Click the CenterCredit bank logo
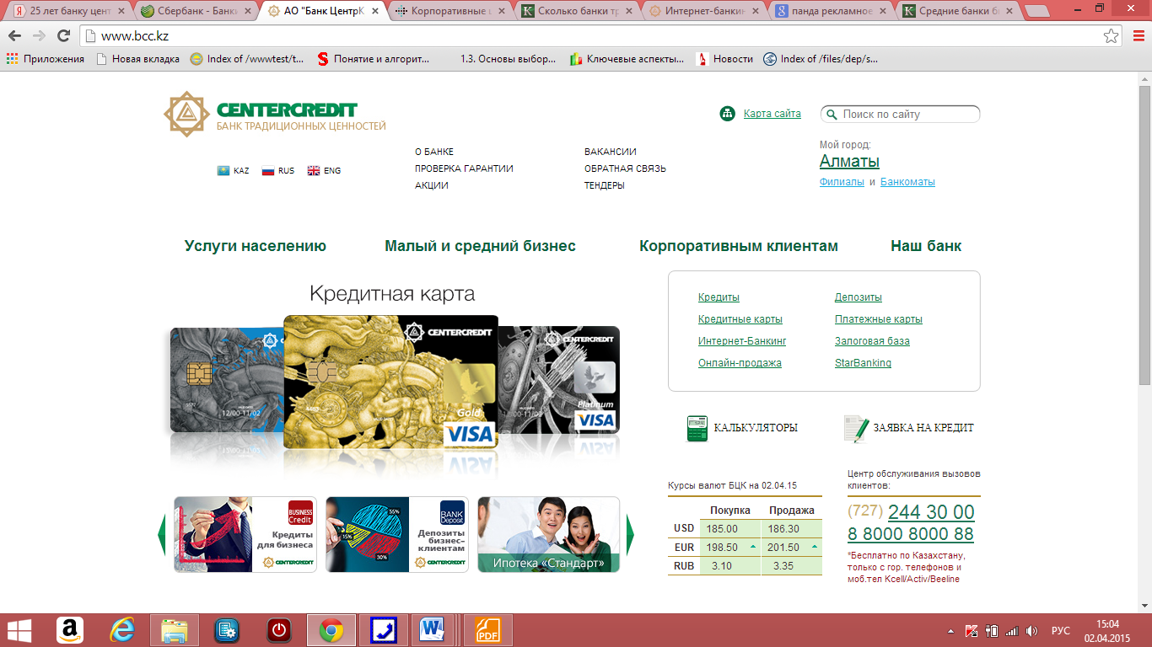 (x=275, y=115)
